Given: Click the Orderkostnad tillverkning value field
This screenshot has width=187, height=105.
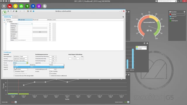Looking at the screenshot, I should point(53,56).
